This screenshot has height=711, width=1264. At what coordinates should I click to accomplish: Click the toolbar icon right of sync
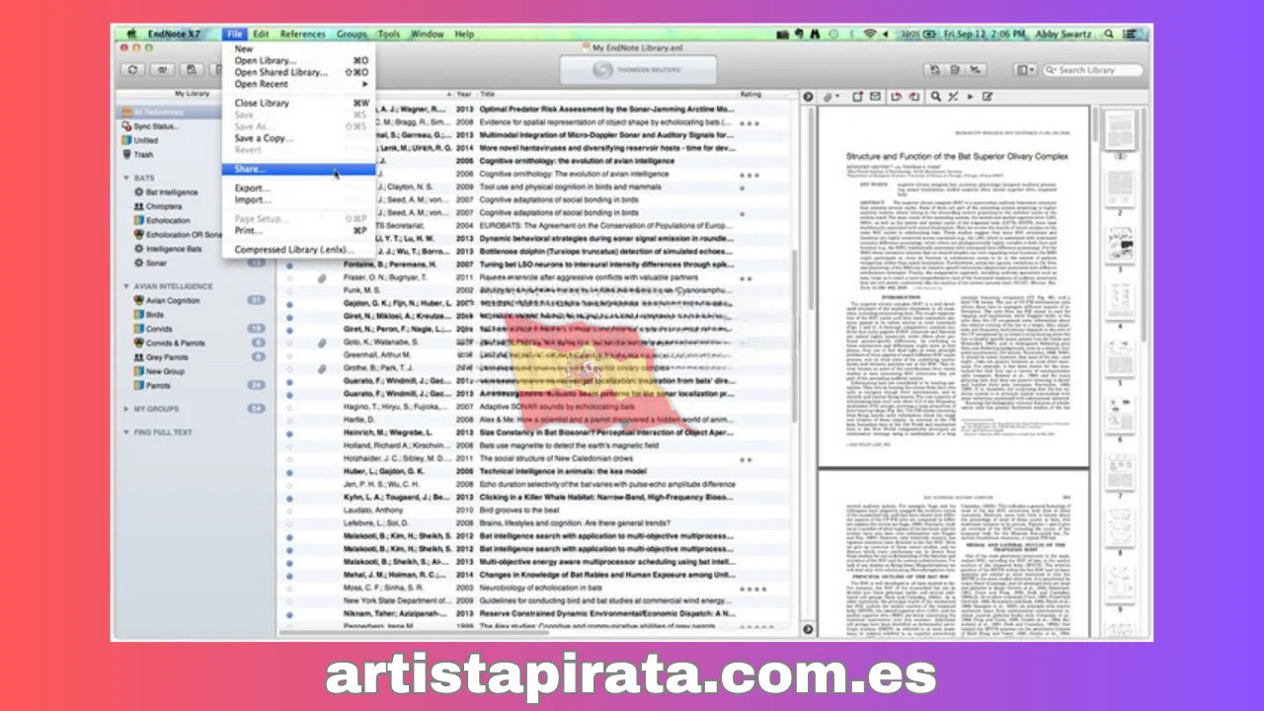tap(161, 70)
